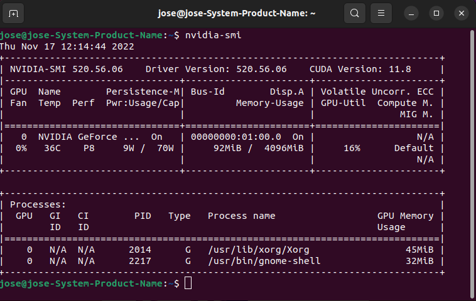Open the hamburger menu
Screen dimensions: 476x301
click(381, 13)
